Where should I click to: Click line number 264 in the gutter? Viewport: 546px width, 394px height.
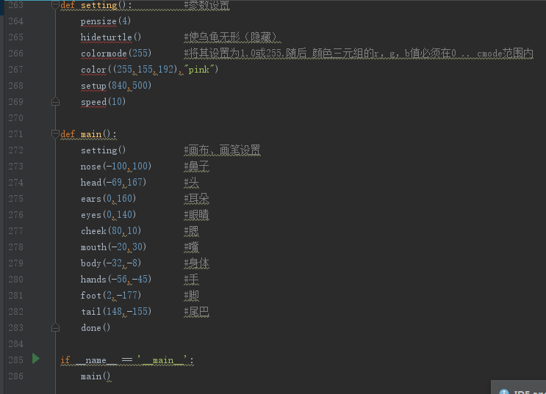(15, 21)
